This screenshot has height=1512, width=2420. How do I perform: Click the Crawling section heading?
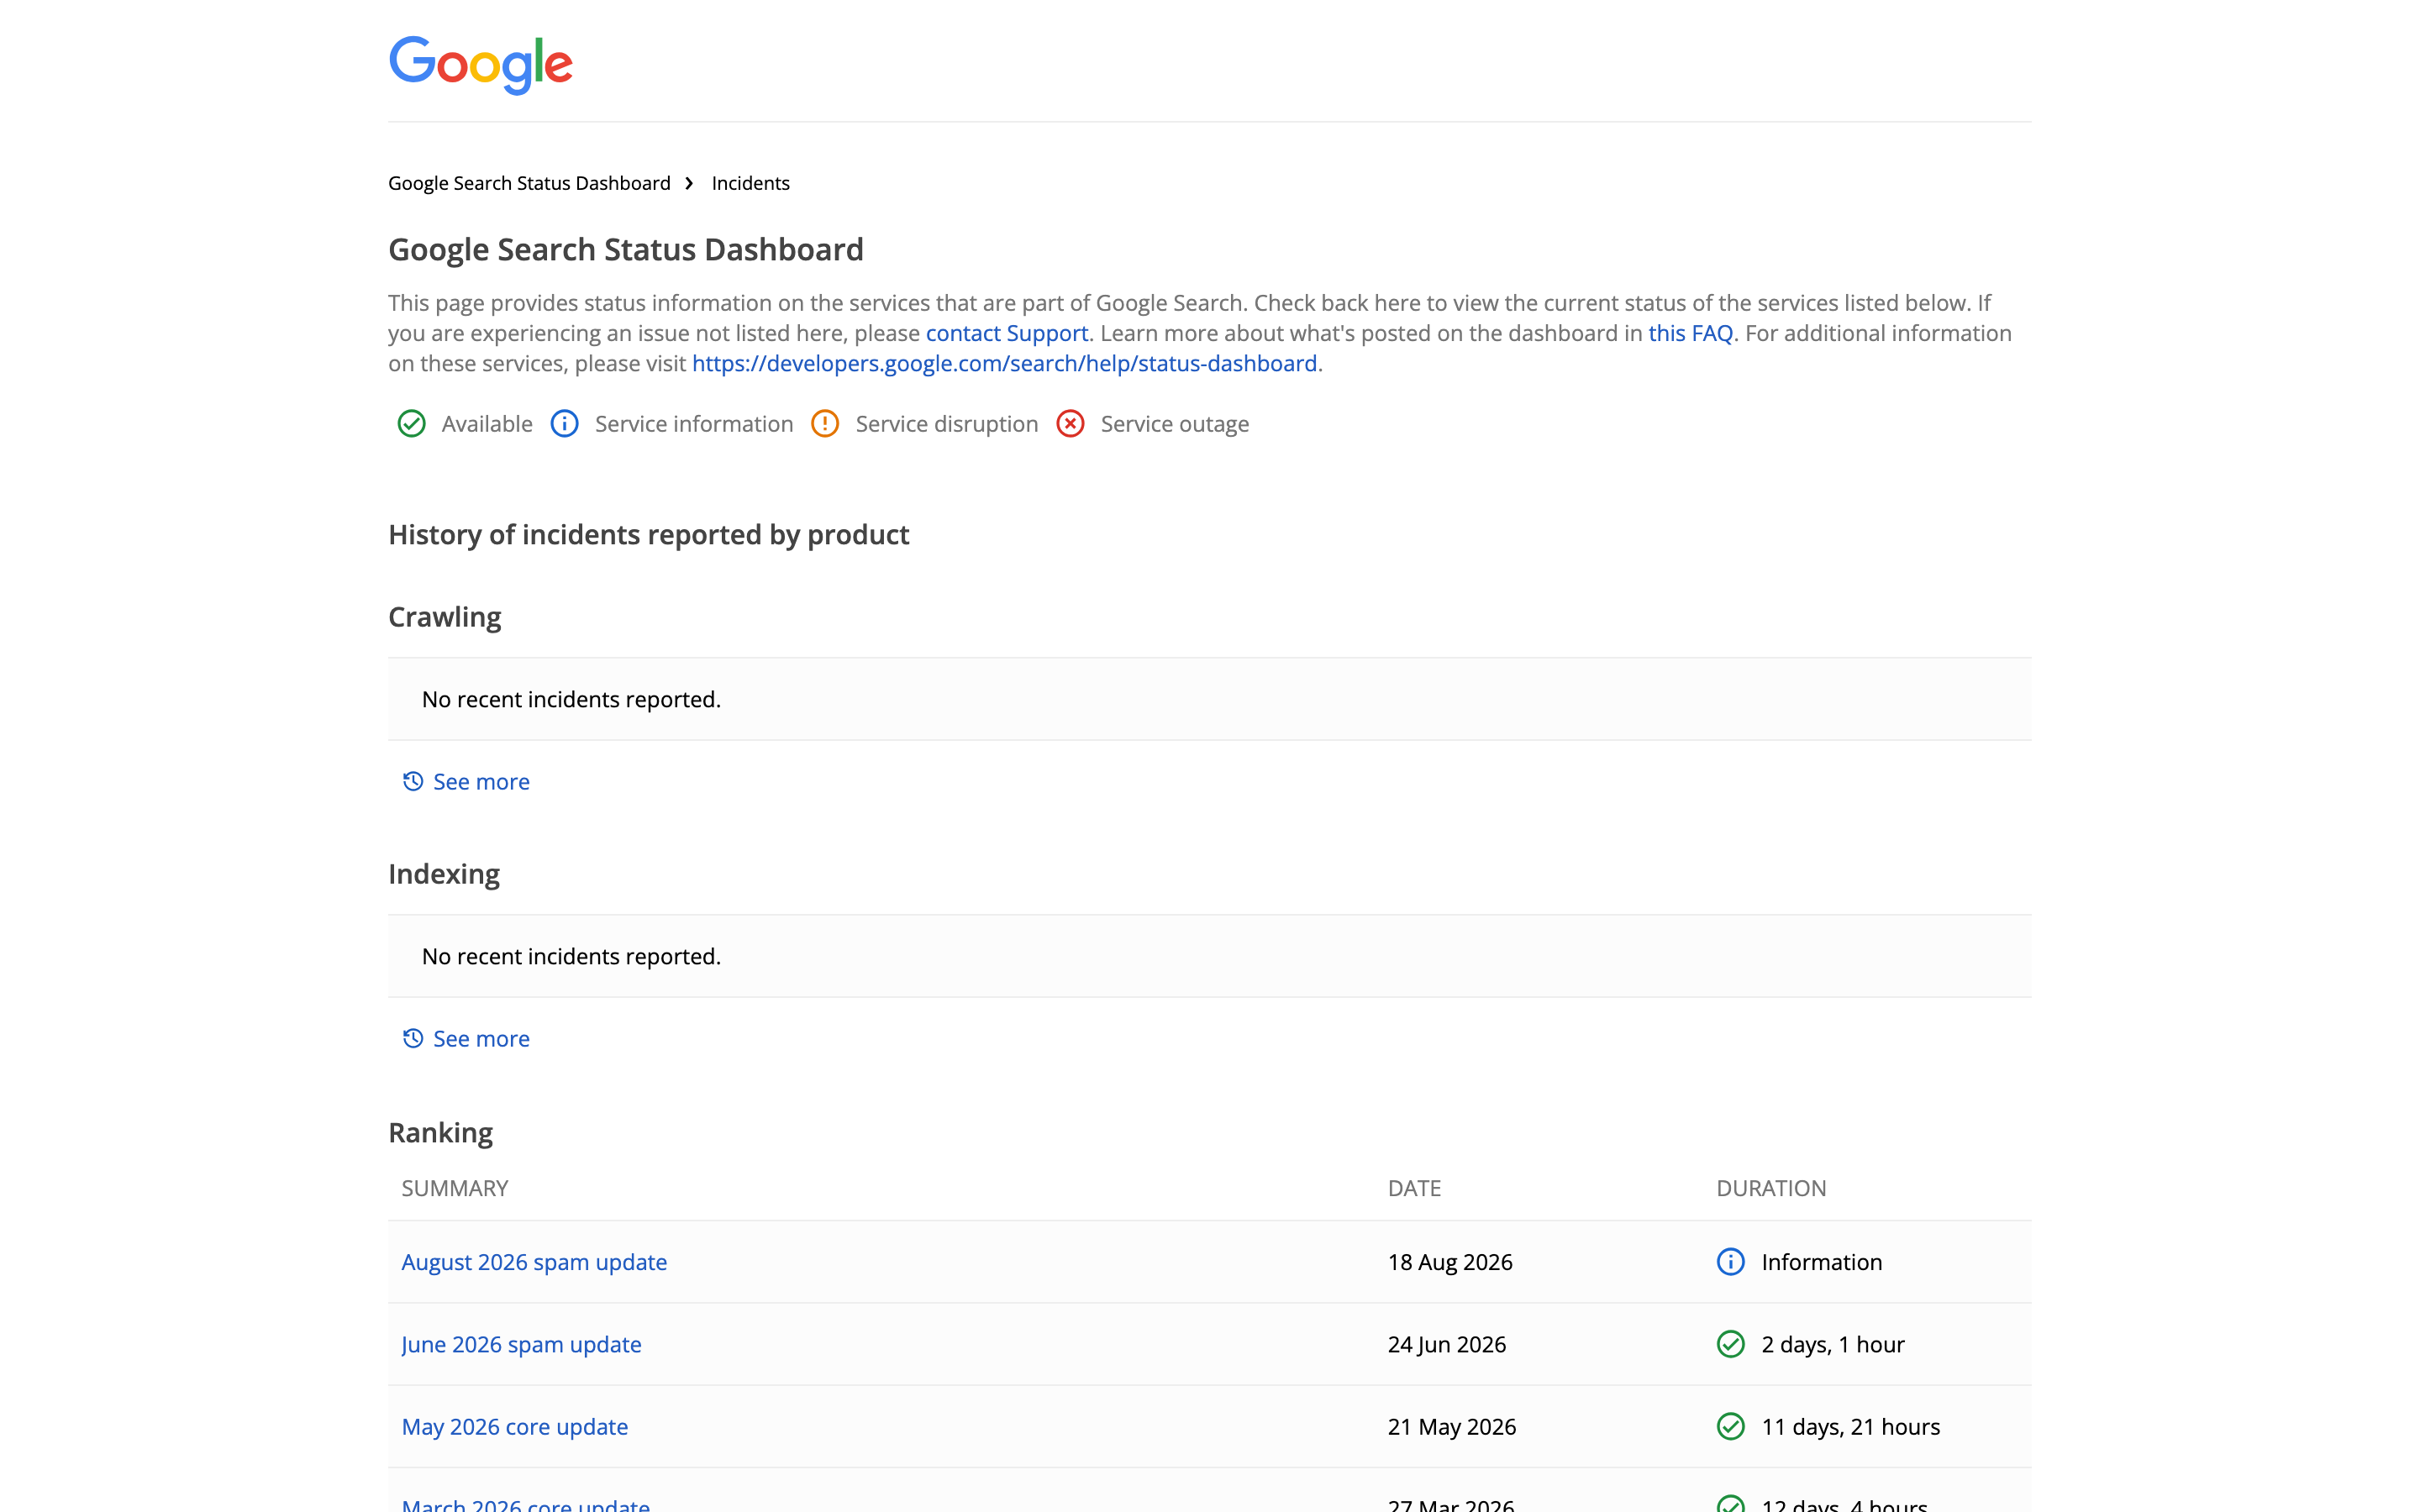pos(445,617)
